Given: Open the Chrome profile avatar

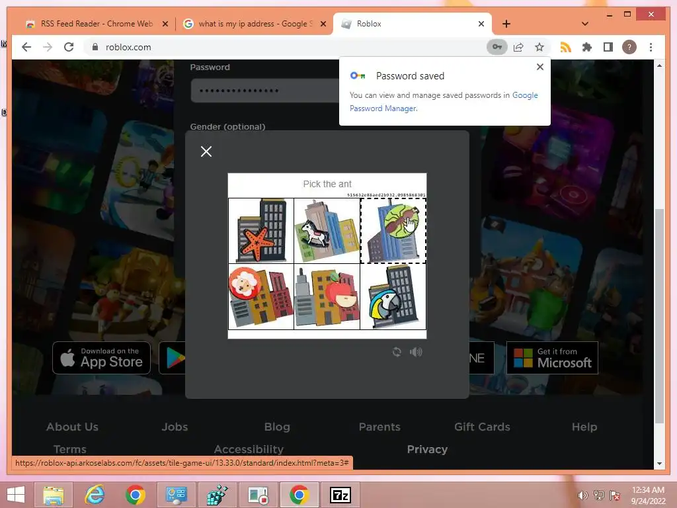Looking at the screenshot, I should [629, 47].
